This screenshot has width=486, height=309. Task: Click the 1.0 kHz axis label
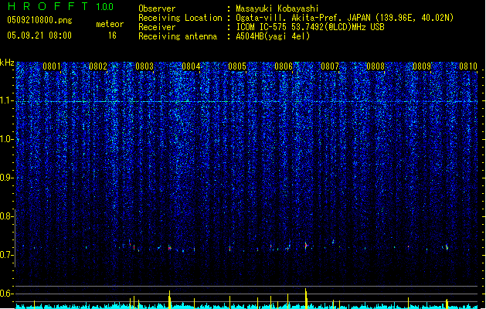tap(6, 139)
